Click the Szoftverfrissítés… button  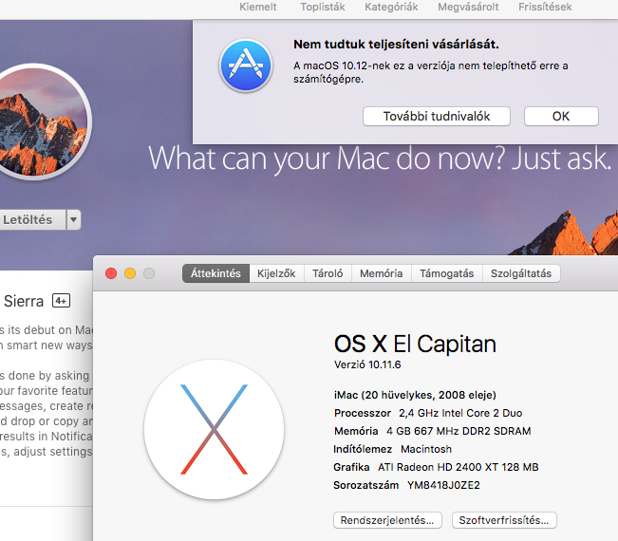[x=504, y=520]
